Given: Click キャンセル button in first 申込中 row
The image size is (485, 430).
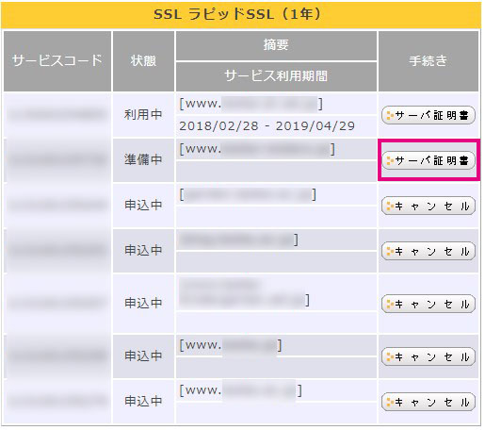Looking at the screenshot, I should tap(428, 206).
